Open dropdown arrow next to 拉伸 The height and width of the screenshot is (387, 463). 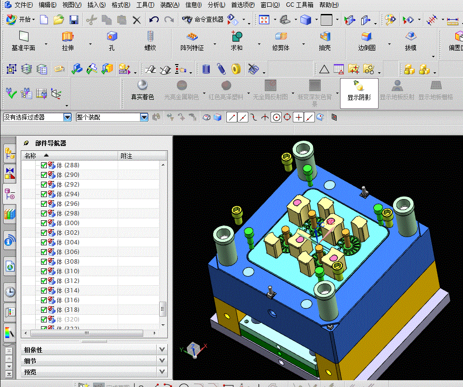pos(90,44)
